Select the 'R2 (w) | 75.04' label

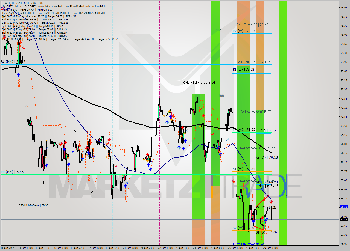click(x=244, y=31)
